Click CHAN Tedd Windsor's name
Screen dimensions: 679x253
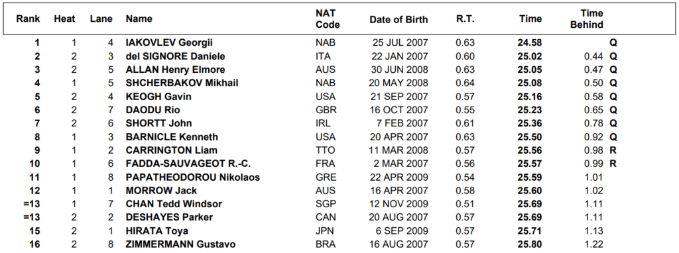174,204
